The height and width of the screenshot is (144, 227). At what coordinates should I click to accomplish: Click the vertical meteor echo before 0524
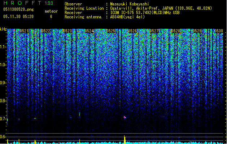click(x=79, y=114)
